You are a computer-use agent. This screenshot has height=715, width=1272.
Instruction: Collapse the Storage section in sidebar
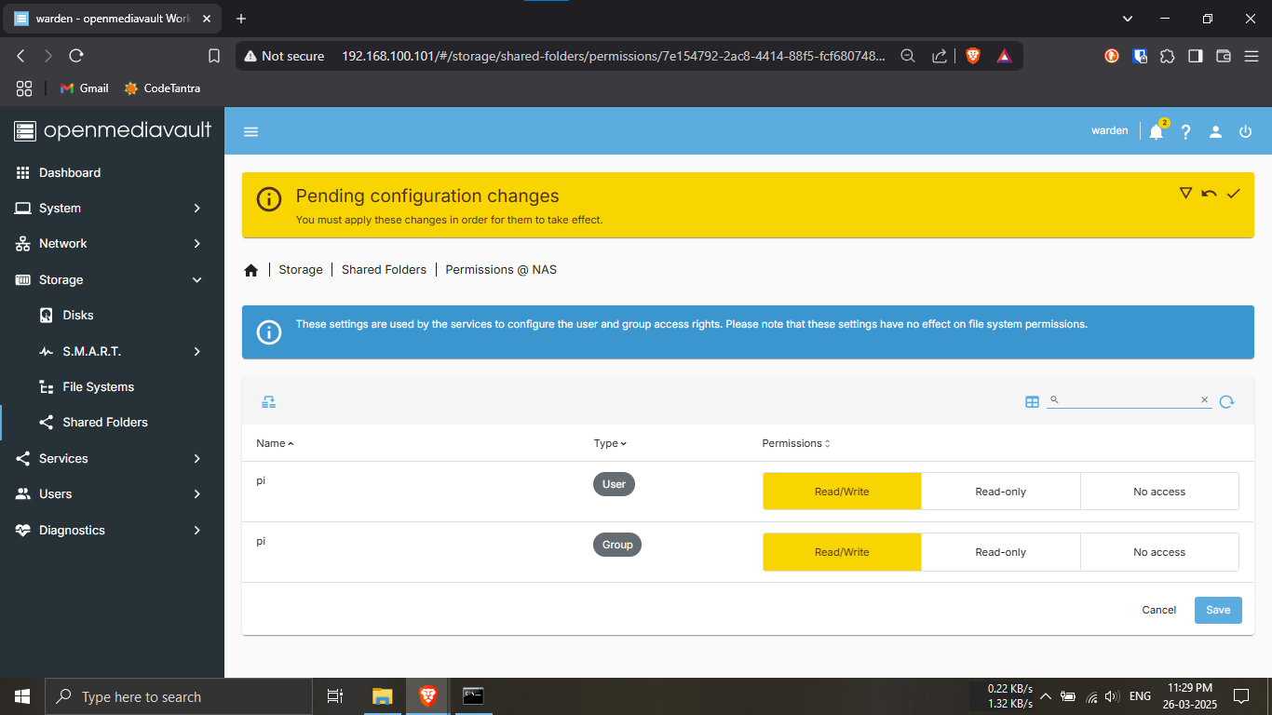point(112,279)
